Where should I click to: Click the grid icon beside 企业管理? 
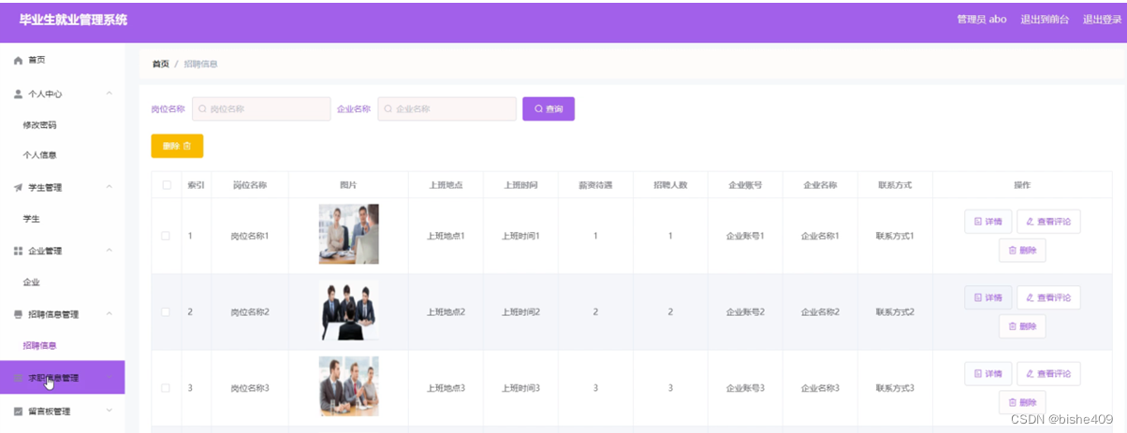tap(18, 251)
